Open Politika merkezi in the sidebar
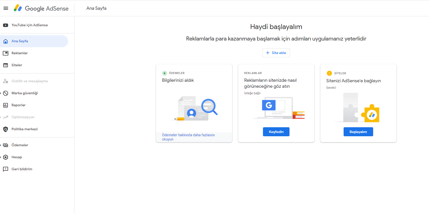Image resolution: width=429 pixels, height=213 pixels. click(34, 129)
